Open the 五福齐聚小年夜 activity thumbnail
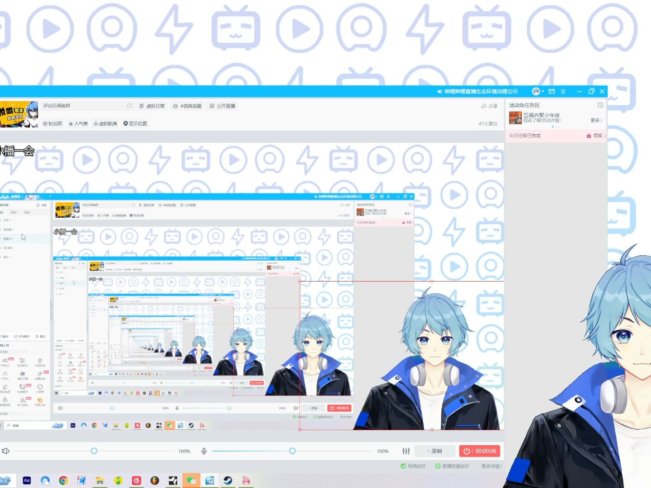Viewport: 651px width, 488px height. [515, 118]
